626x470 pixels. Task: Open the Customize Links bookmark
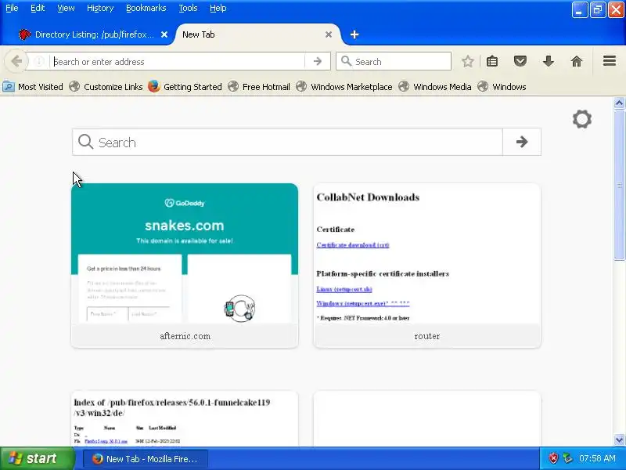106,87
